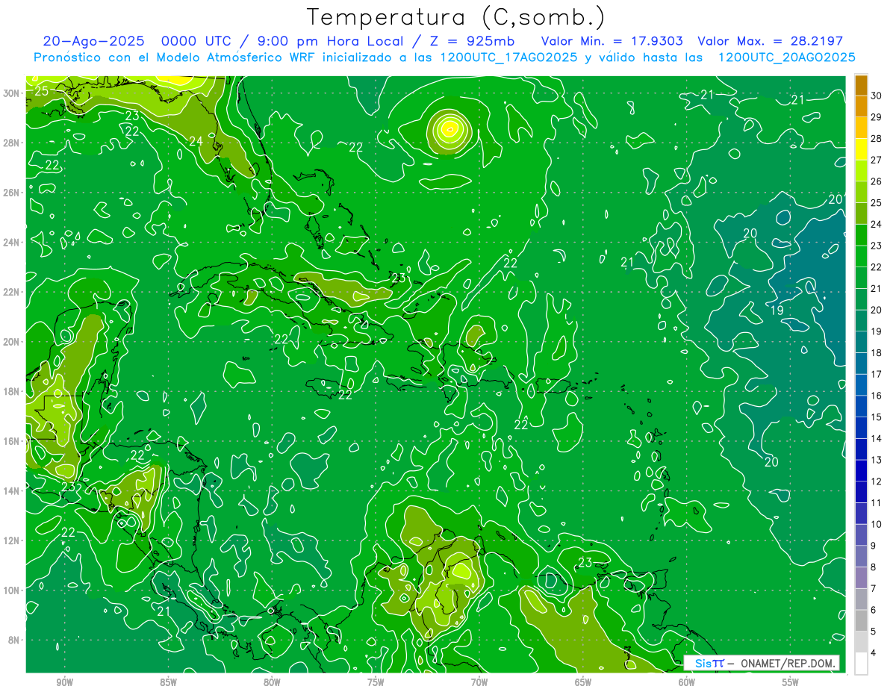Click the "8N" latitude axis label
896x692 pixels.
pyautogui.click(x=14, y=640)
